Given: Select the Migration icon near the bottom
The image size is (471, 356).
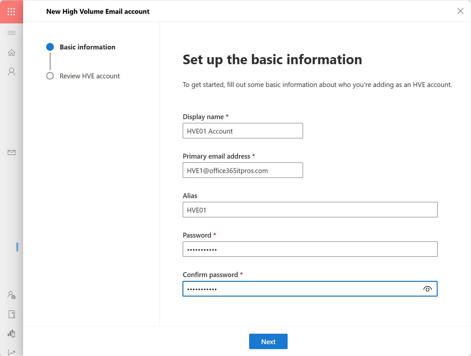Looking at the screenshot, I should 12,314.
